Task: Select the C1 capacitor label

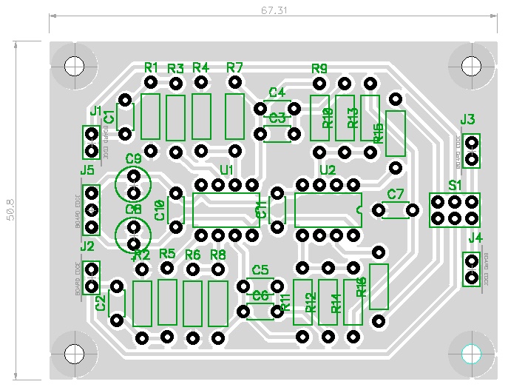Action: coord(109,117)
